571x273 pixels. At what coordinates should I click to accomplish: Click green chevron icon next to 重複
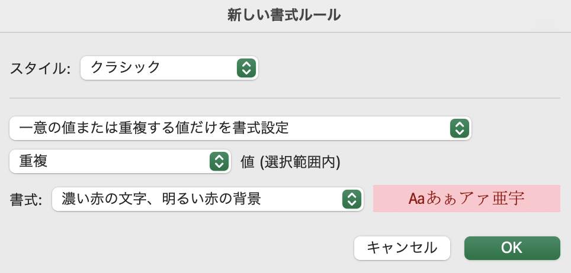click(219, 161)
